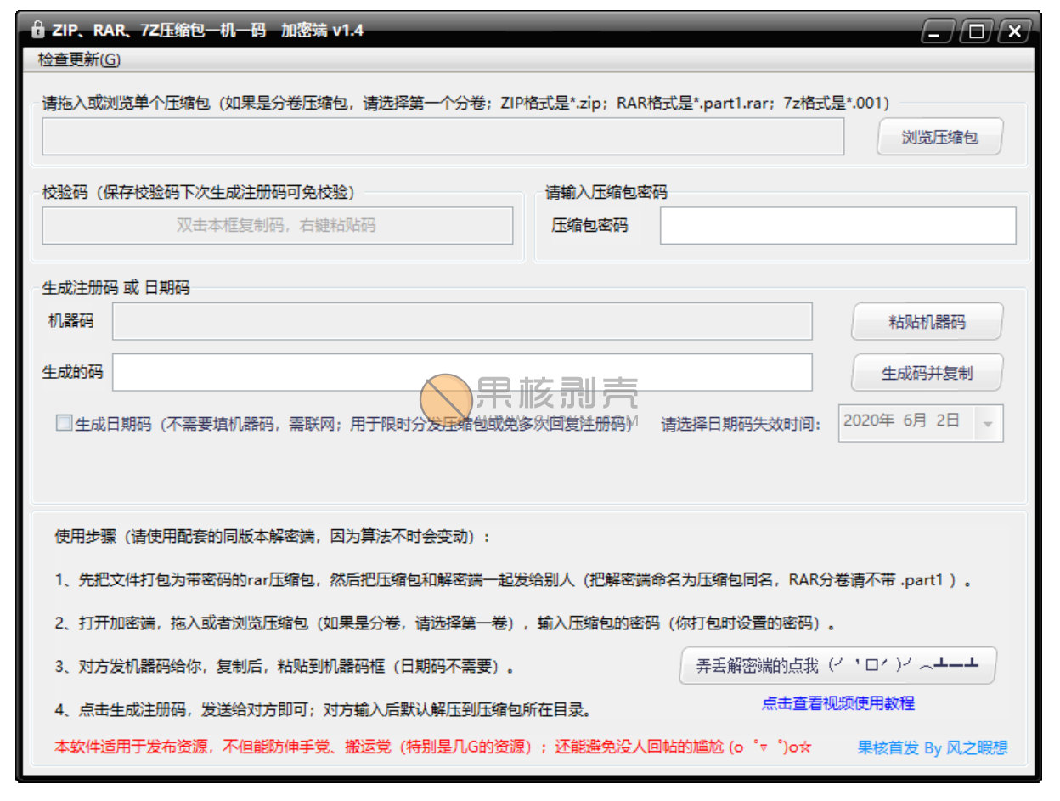Click the 请输入压缩包密码 group label

click(x=606, y=192)
